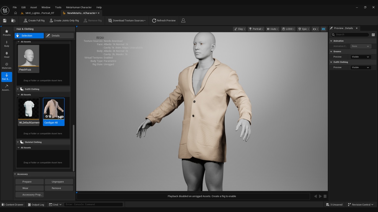Viewport: 378px width, 212px height.
Task: Click the save asset floppy icon
Action: tap(5, 21)
